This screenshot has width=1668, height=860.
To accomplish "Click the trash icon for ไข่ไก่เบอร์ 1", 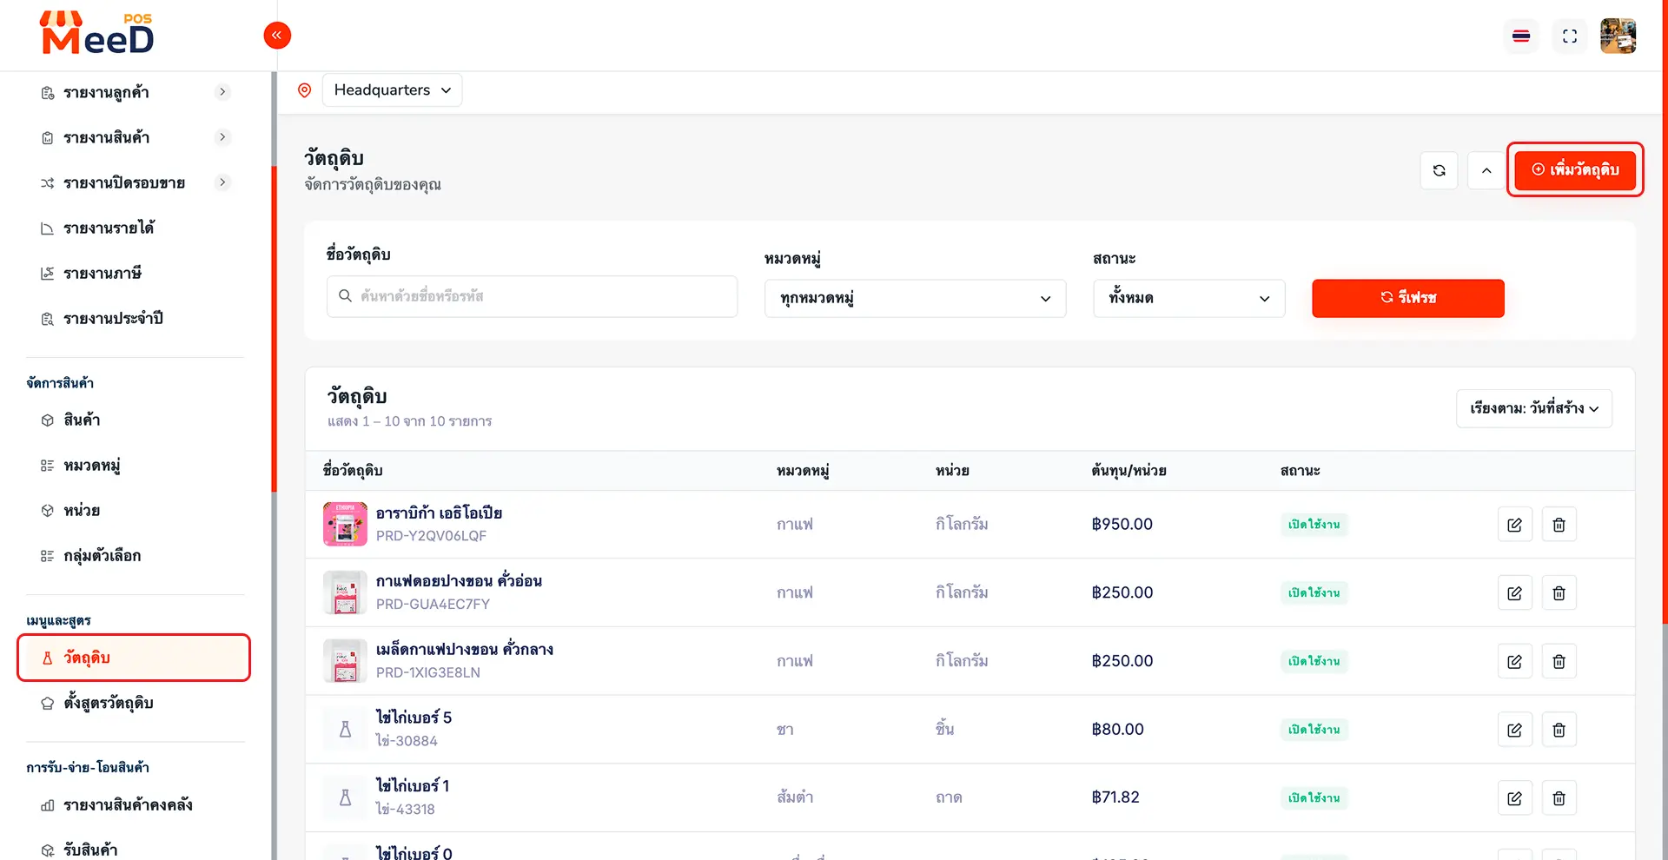I will 1559,798.
